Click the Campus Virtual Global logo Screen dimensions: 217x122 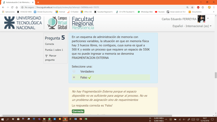tap(57, 23)
